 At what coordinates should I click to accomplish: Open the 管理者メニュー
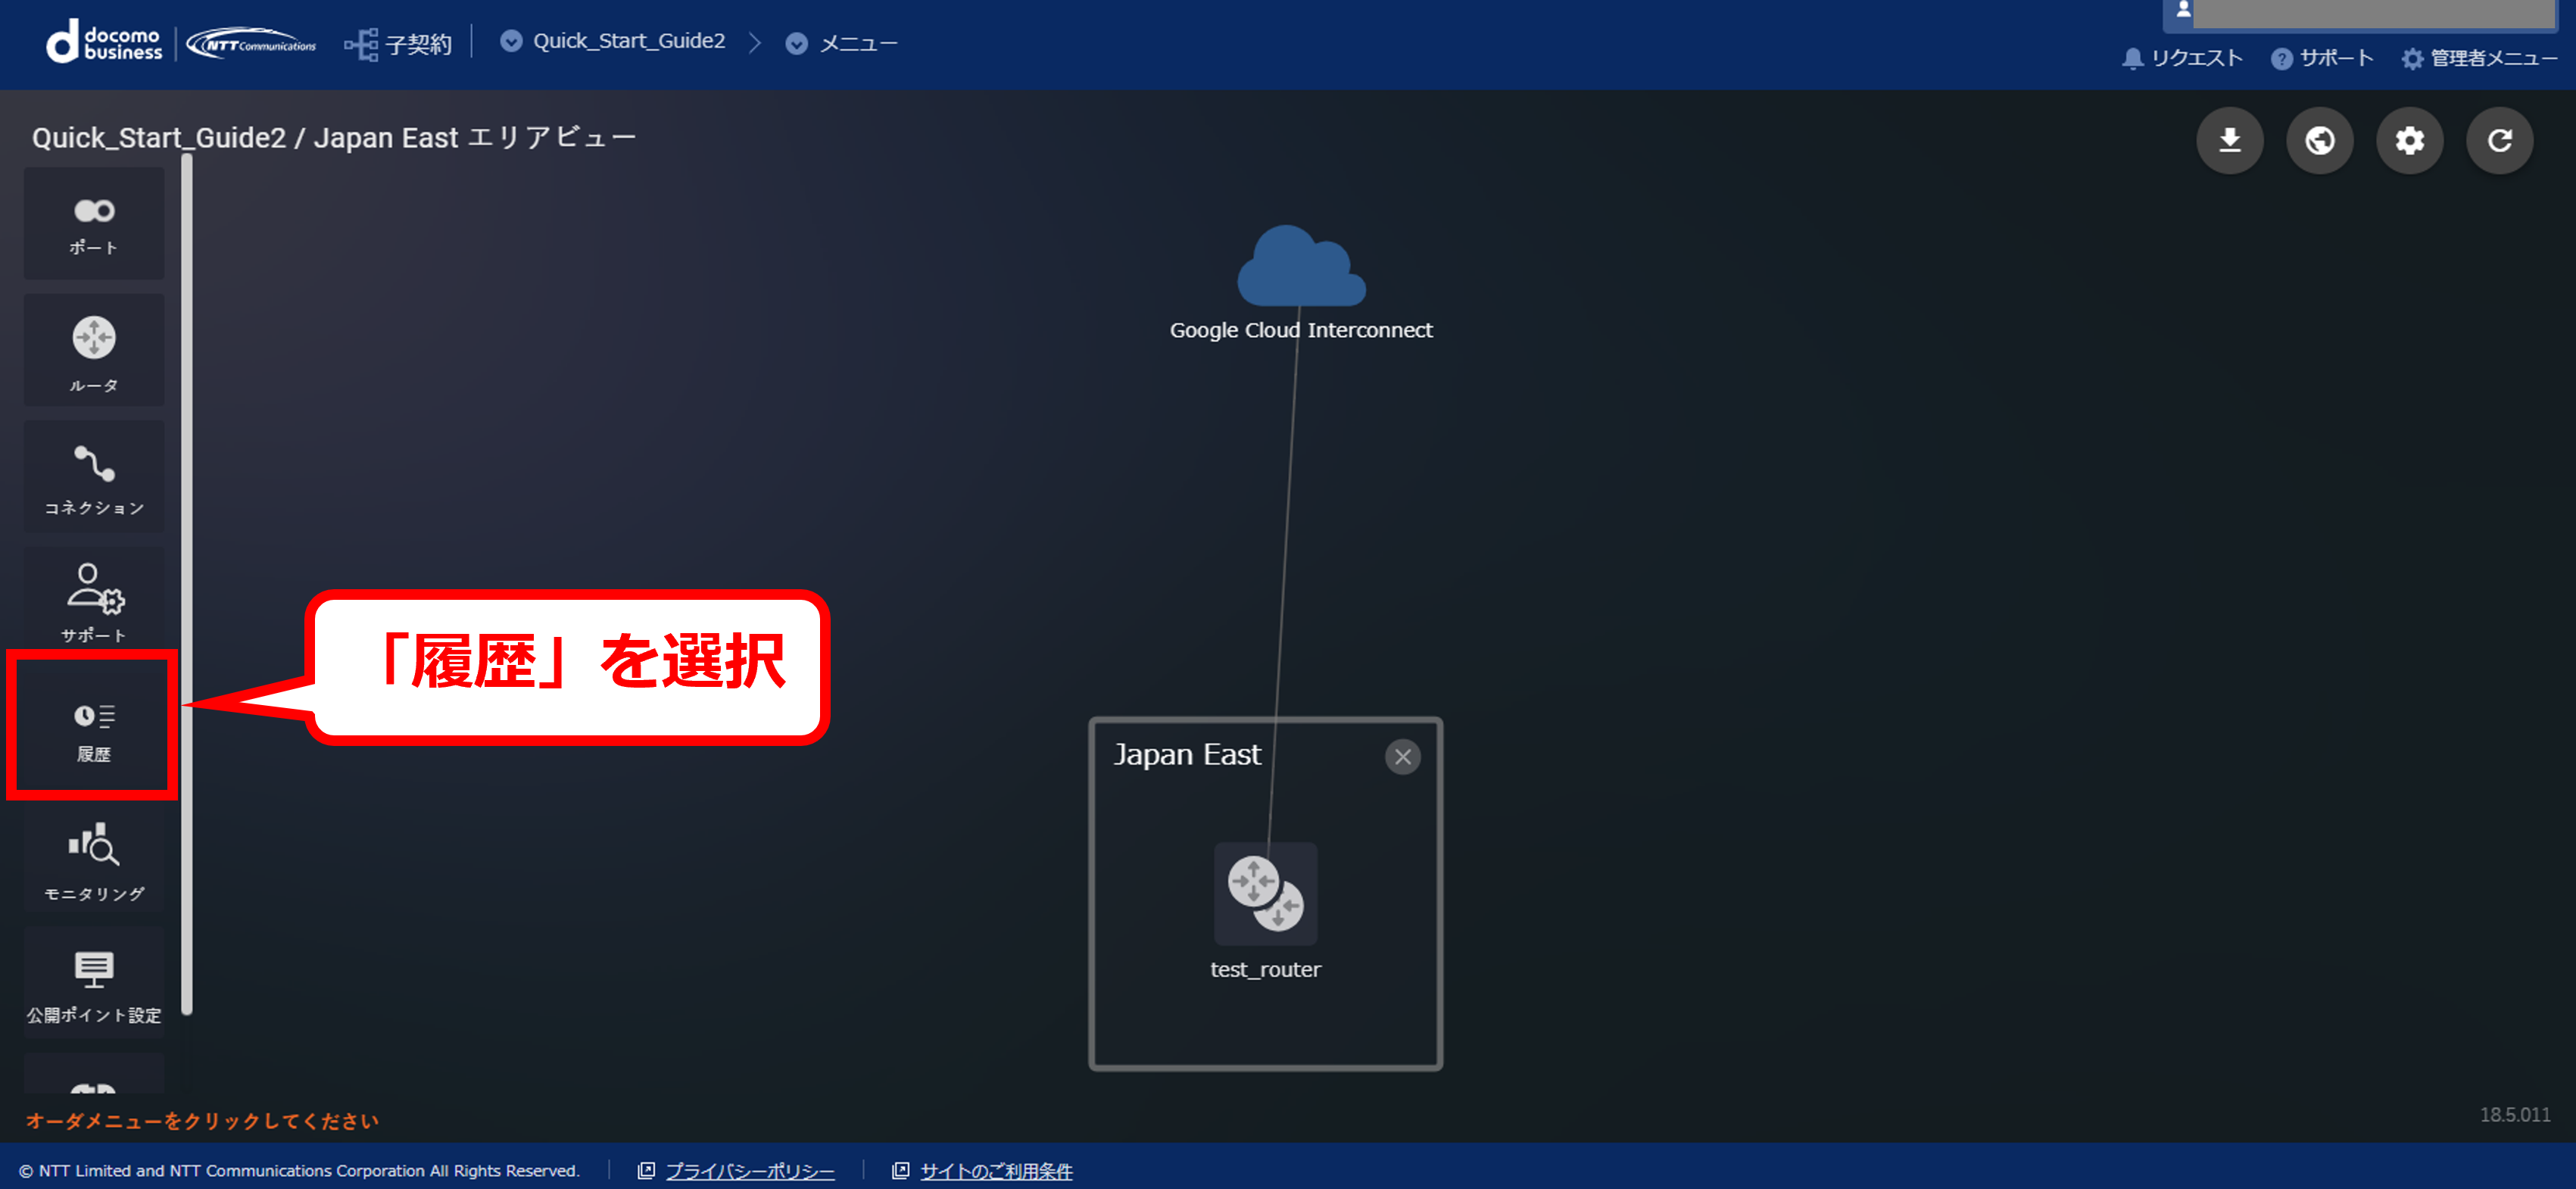point(2479,58)
